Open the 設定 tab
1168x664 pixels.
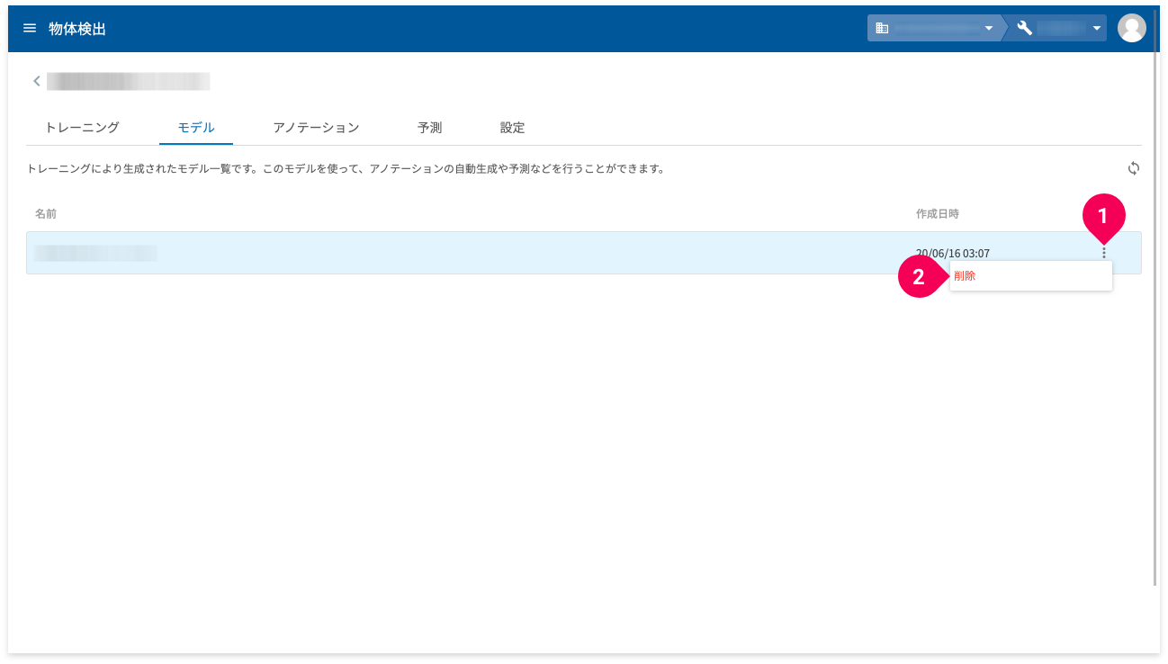point(512,128)
